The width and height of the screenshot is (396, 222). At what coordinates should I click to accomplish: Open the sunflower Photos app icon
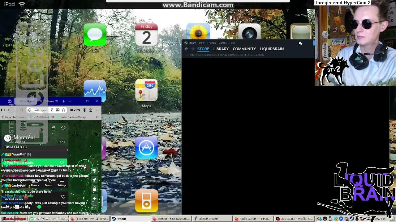(x=198, y=31)
